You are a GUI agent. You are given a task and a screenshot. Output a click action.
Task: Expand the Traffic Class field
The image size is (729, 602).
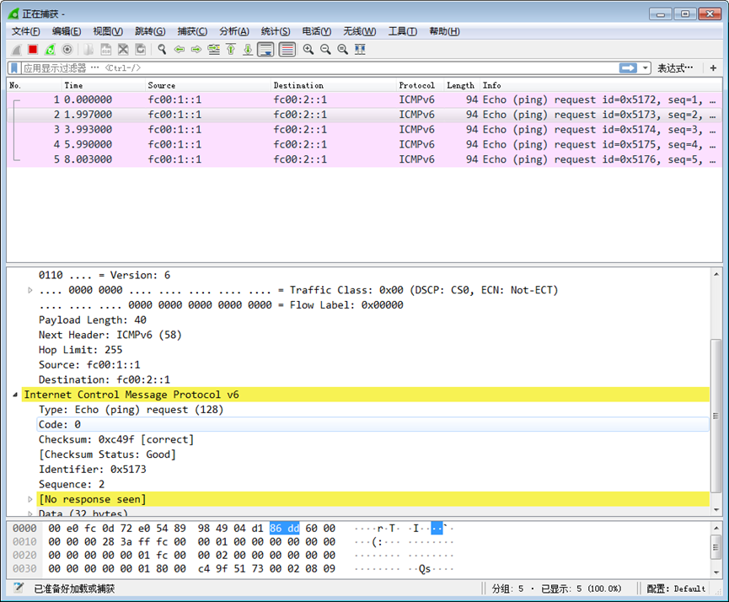pyautogui.click(x=30, y=290)
